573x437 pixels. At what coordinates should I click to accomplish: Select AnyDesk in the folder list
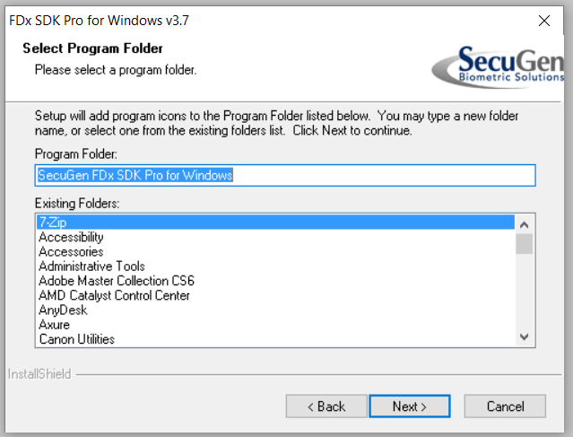275,310
